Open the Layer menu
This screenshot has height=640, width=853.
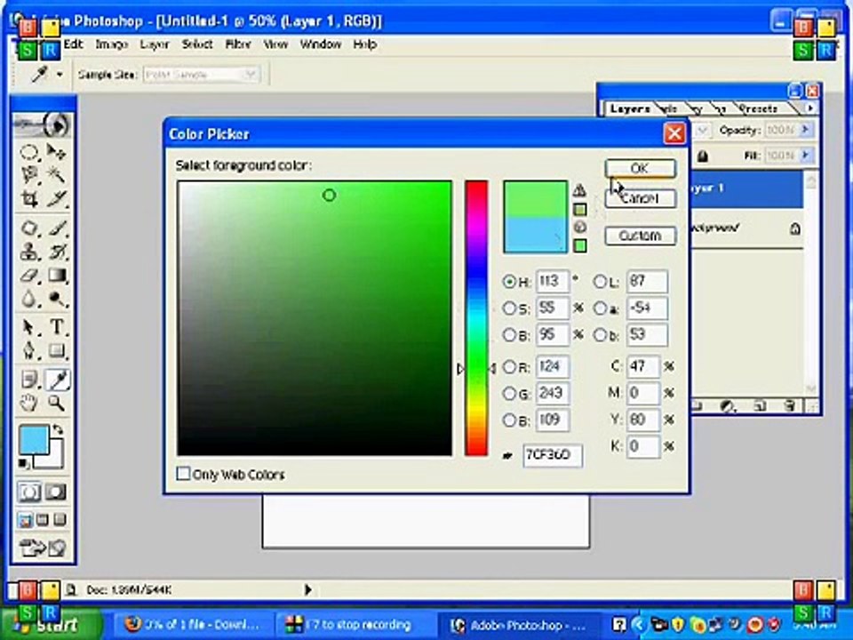(155, 44)
